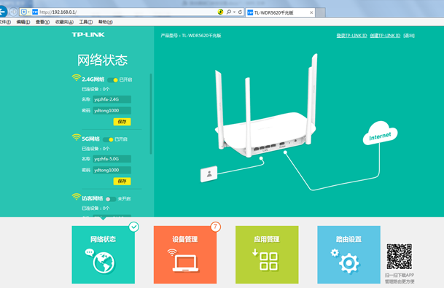This screenshot has height=288, width=444.
Task: Click the 5G network name field yqzhfa-5.0G
Action: pos(112,159)
